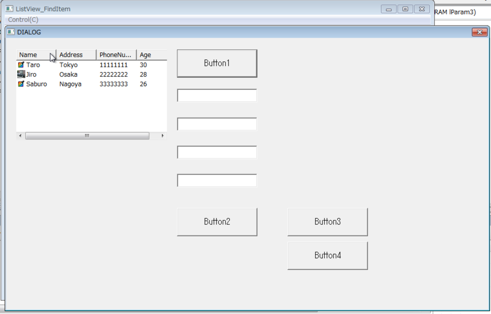This screenshot has height=314, width=491.
Task: Click the list's scroll left arrow
Action: 20,136
